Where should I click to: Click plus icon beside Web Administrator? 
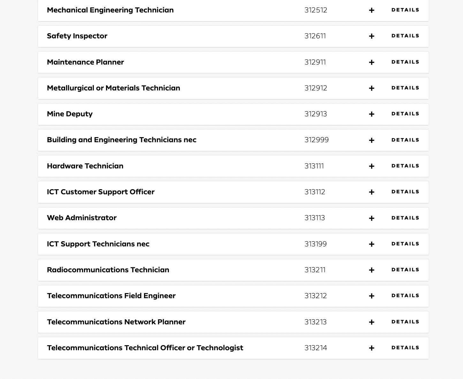coord(371,218)
